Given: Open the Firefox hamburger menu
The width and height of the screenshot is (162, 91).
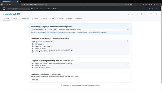Looking at the screenshot, I should coord(160,5).
